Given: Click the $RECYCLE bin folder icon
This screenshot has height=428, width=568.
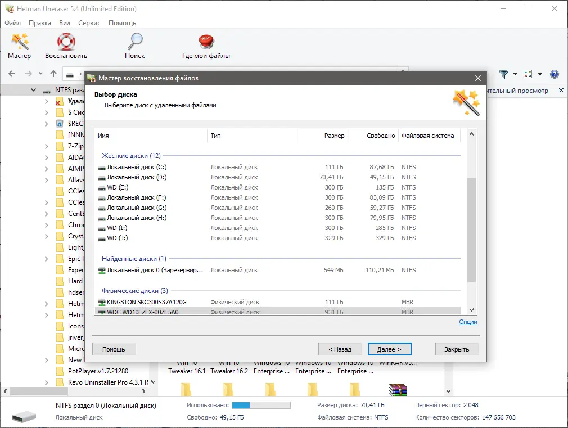Looking at the screenshot, I should (x=60, y=124).
